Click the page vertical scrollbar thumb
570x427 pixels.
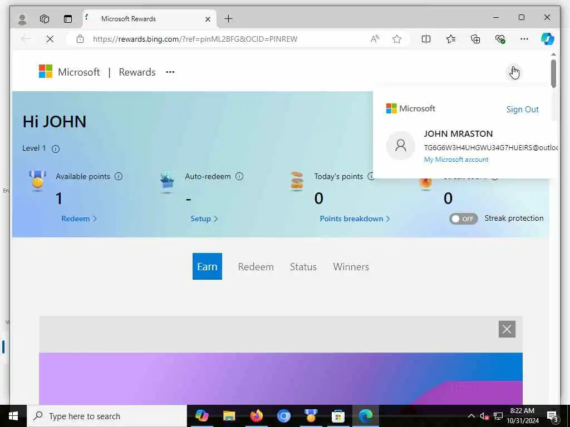553,74
